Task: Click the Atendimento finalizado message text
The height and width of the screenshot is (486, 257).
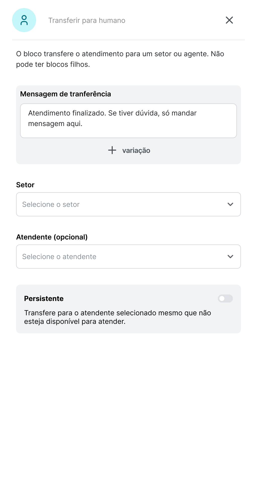Action: (x=112, y=118)
